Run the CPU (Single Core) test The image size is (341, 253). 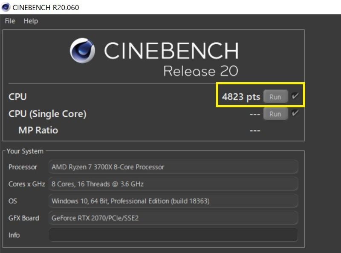point(275,114)
